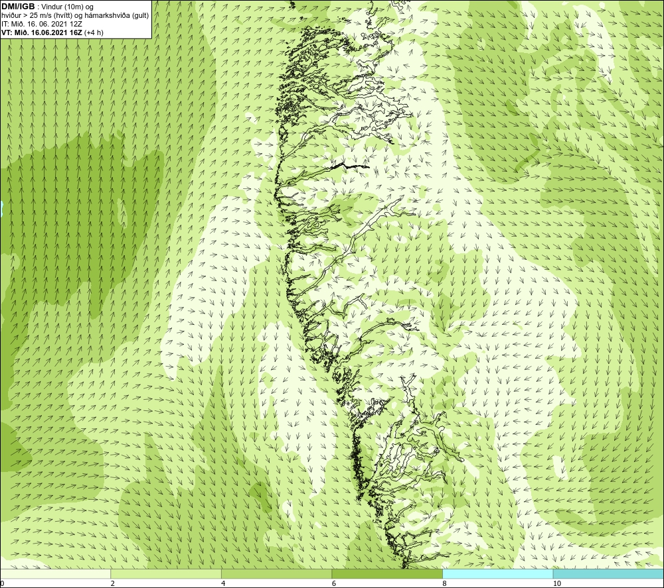Pick the 6–8 m/s dark green swatch
The height and width of the screenshot is (588, 664).
(x=387, y=573)
